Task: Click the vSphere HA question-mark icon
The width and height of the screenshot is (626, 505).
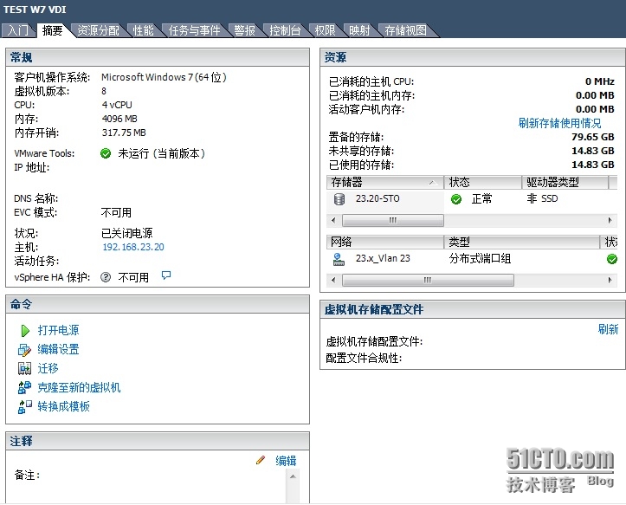Action: click(x=106, y=277)
